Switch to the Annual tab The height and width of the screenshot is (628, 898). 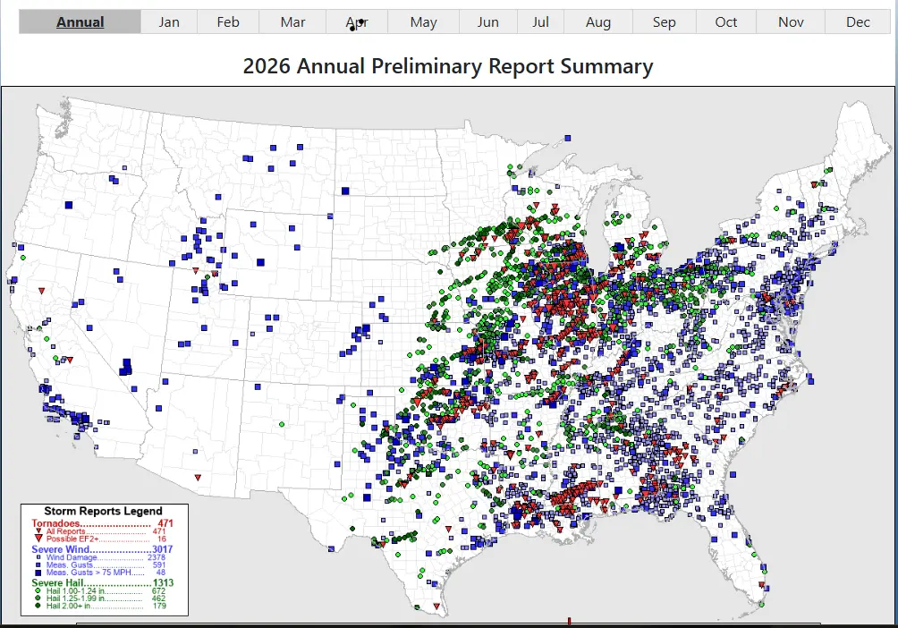click(80, 21)
